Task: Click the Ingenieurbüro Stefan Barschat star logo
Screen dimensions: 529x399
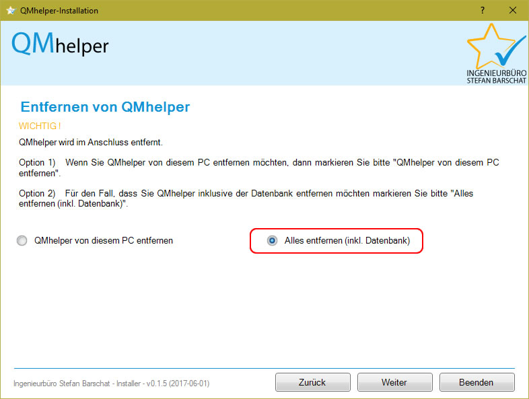Action: click(496, 53)
